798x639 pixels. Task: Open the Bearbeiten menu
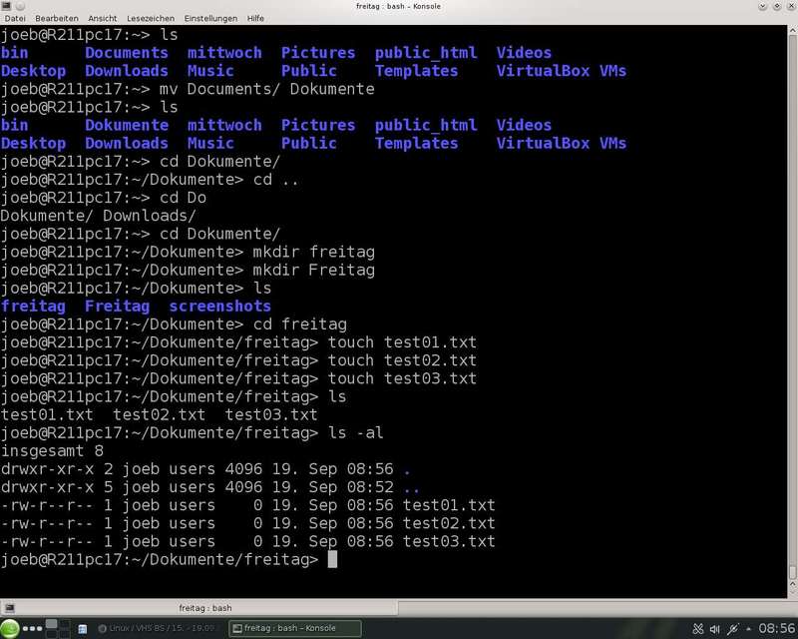tap(57, 18)
